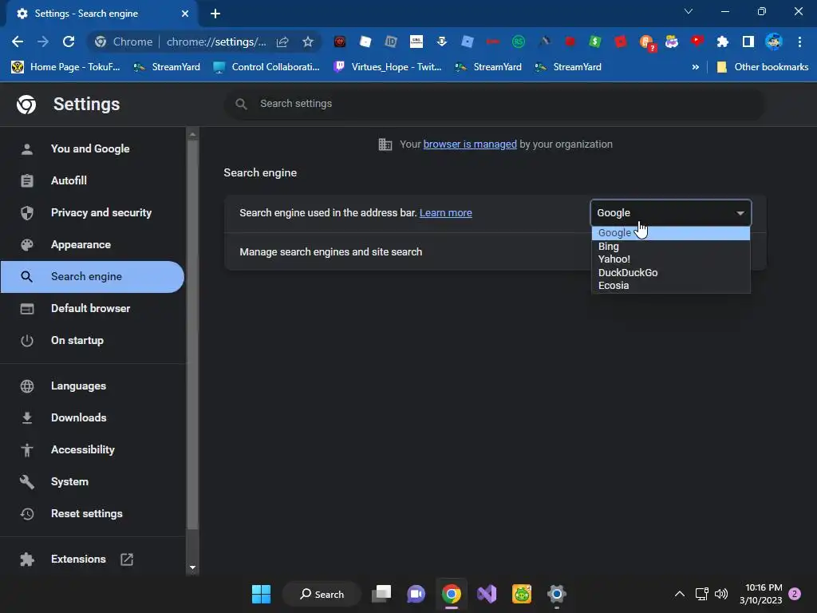Open the Other bookmarks folder
817x613 pixels.
[x=763, y=67]
